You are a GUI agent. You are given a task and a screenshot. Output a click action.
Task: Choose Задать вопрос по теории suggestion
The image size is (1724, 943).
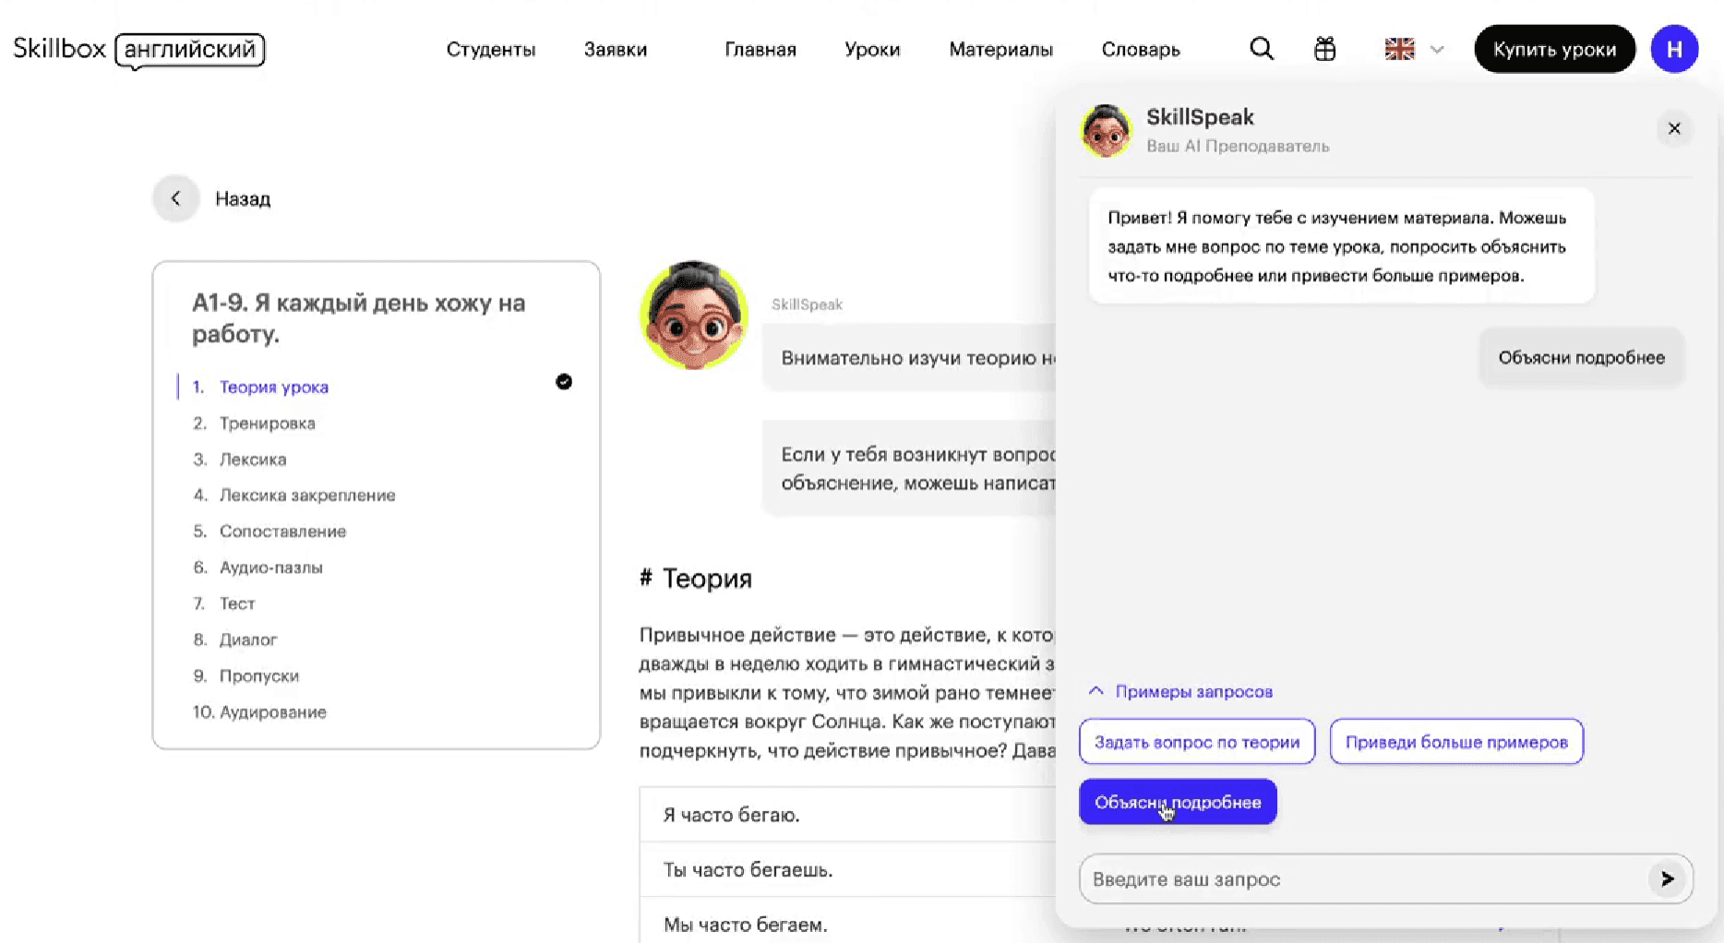coord(1196,742)
